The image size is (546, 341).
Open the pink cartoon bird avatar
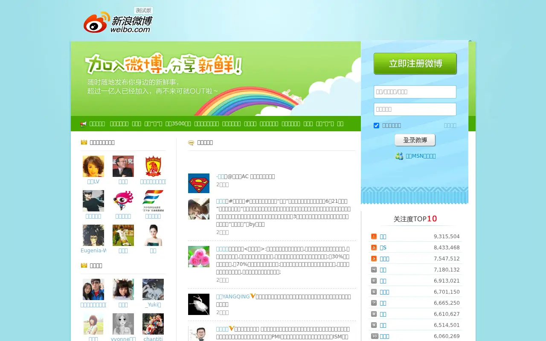[123, 201]
